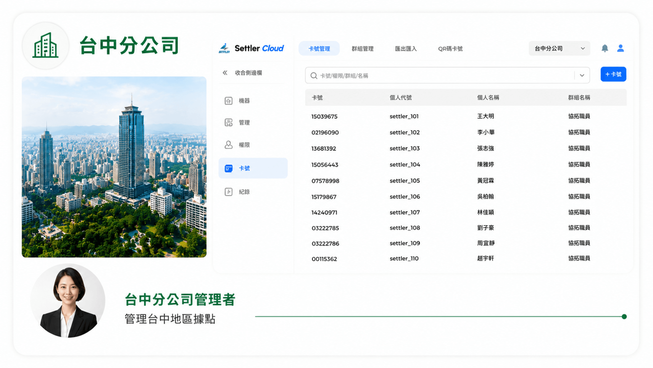Click the name 林佳穎
The image size is (653, 368).
486,212
